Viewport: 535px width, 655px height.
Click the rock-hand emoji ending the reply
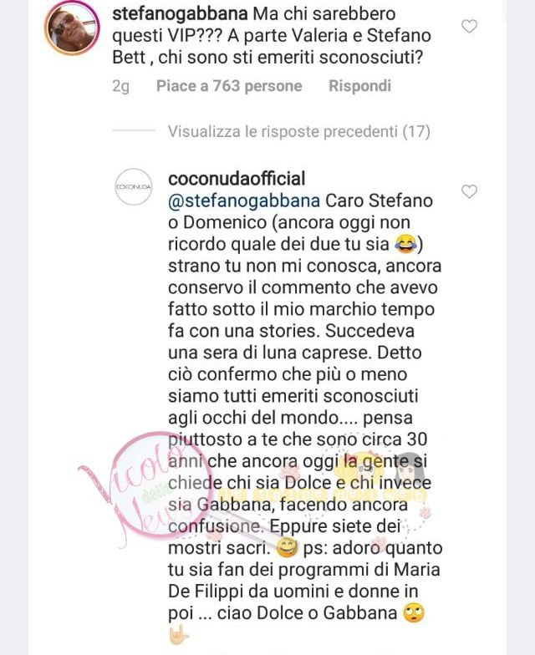179,635
